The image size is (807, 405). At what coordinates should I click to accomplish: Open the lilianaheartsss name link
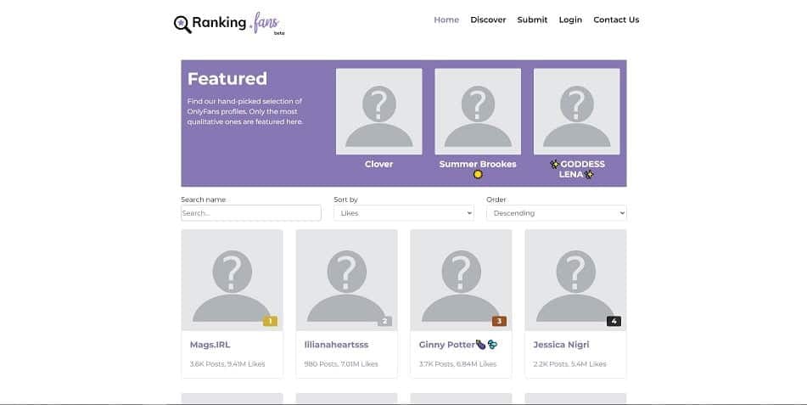pos(336,345)
